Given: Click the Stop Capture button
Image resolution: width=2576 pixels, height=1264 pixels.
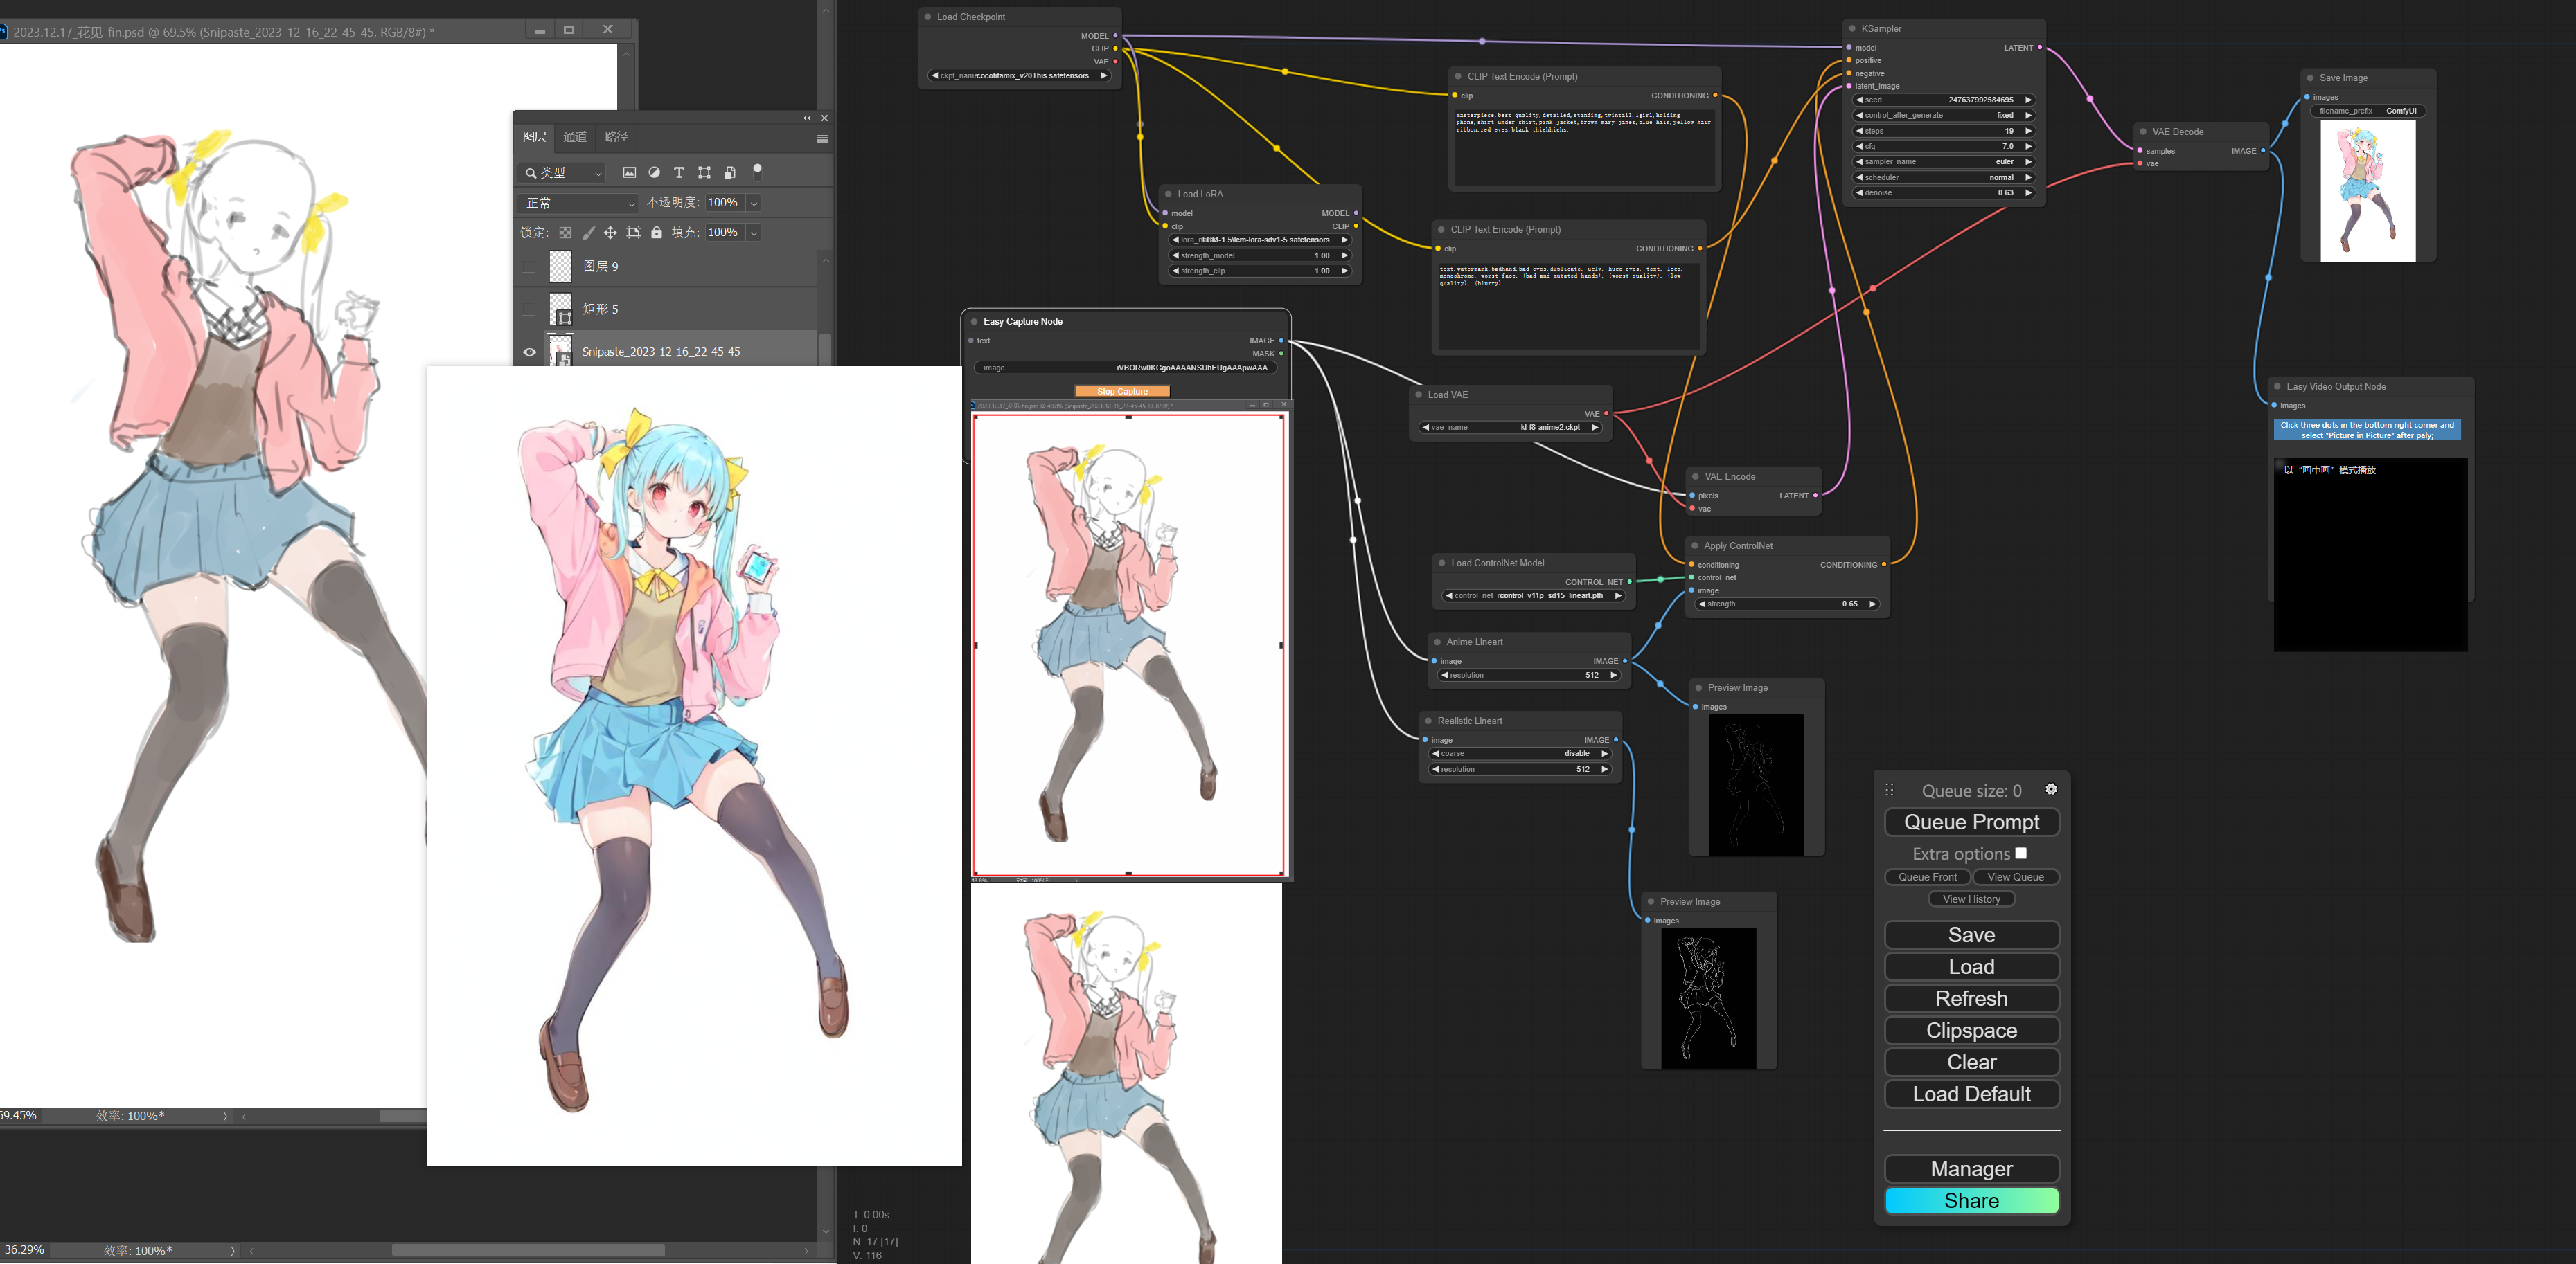Looking at the screenshot, I should 1122,392.
